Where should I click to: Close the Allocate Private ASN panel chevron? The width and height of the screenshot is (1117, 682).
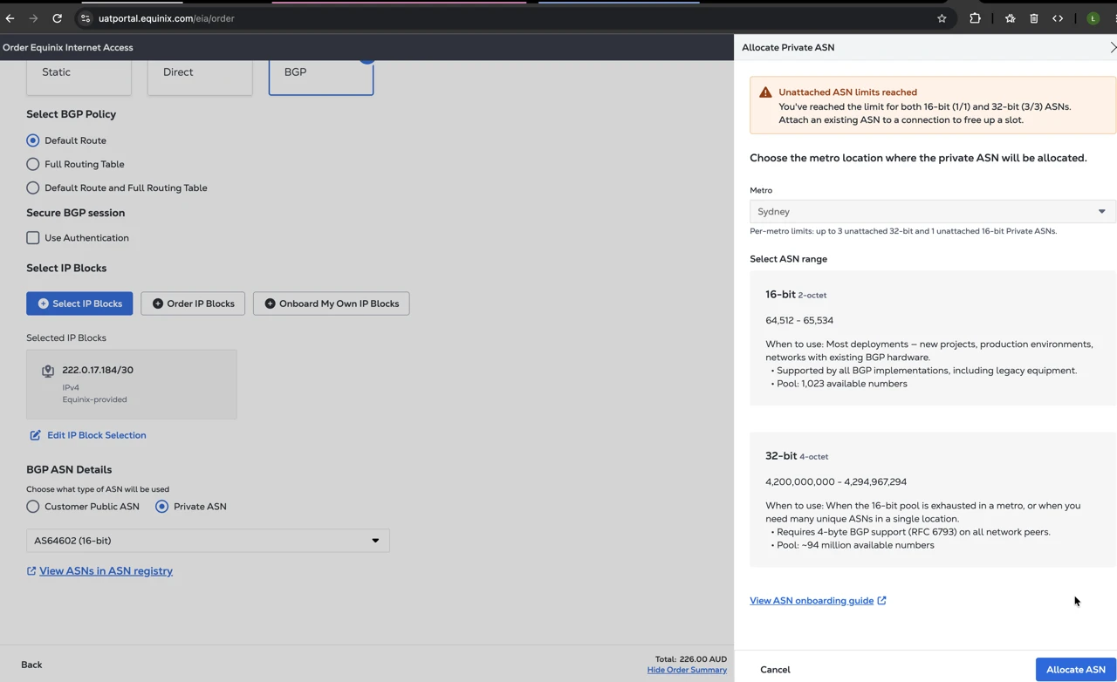pyautogui.click(x=1113, y=47)
